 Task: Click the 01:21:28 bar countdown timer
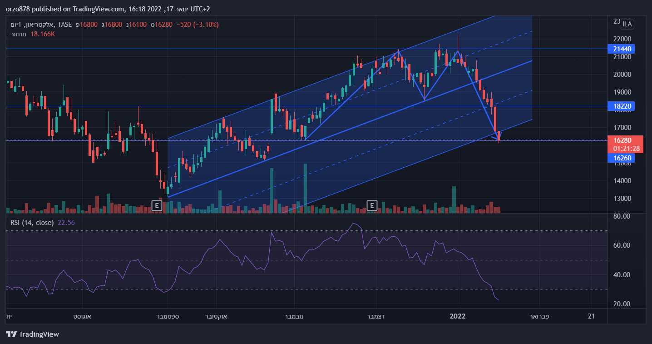coord(626,149)
